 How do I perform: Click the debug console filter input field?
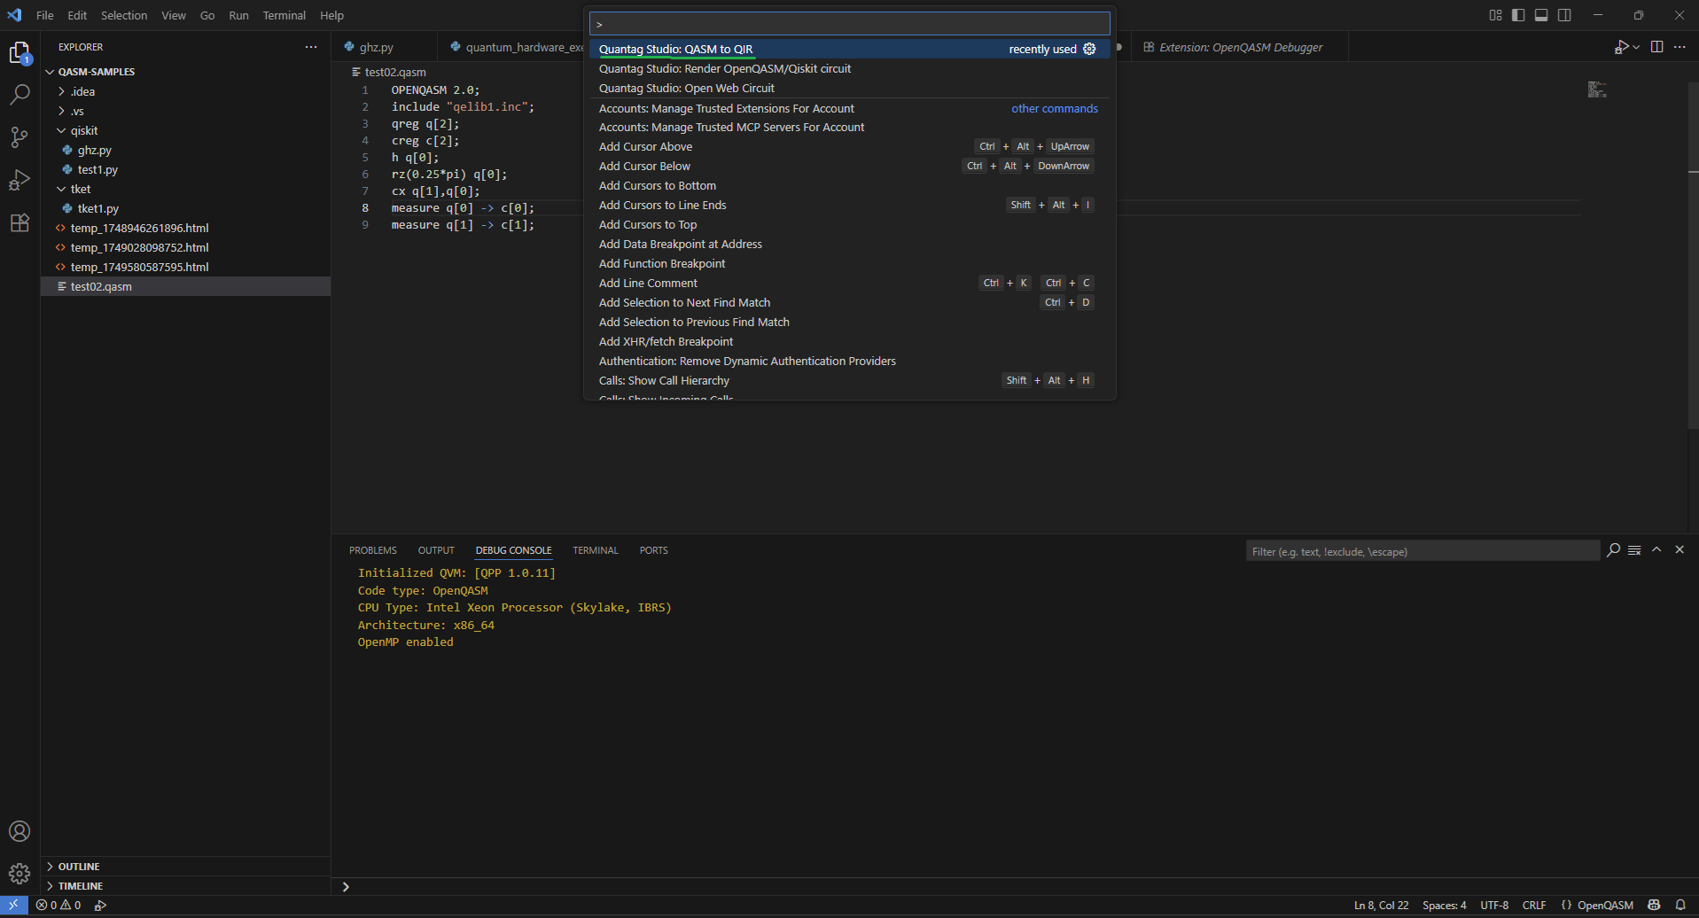coord(1422,551)
